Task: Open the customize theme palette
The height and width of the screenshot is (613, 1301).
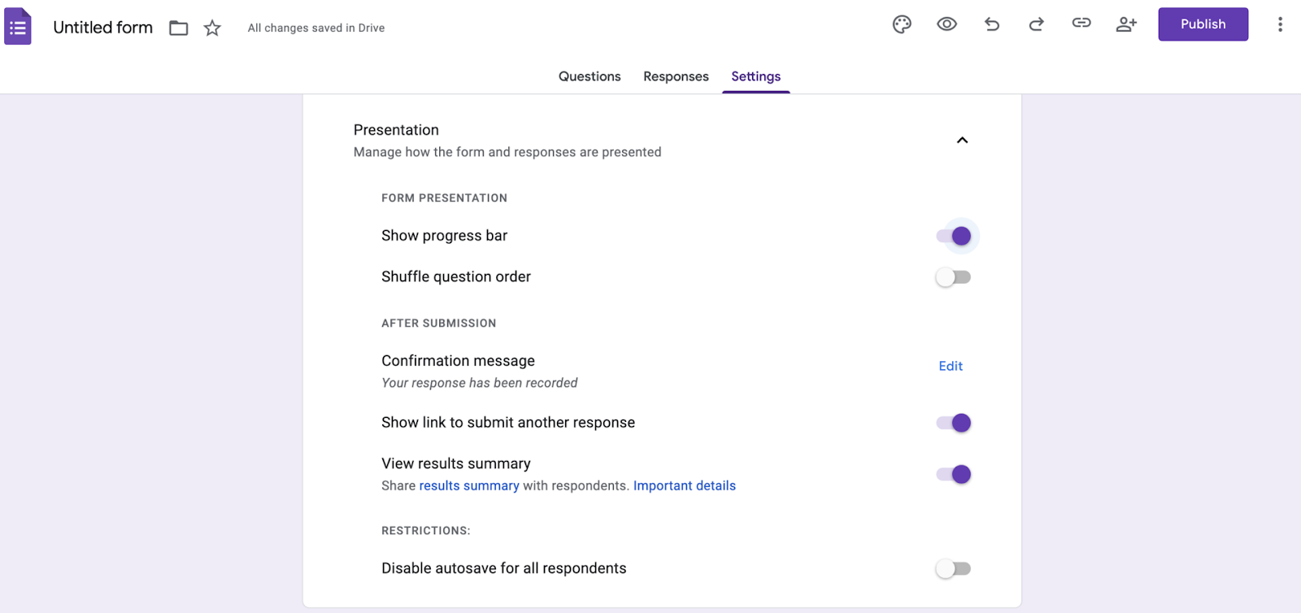Action: [902, 24]
